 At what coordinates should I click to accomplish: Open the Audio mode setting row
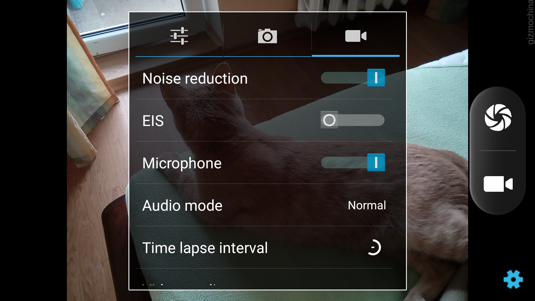tap(264, 205)
